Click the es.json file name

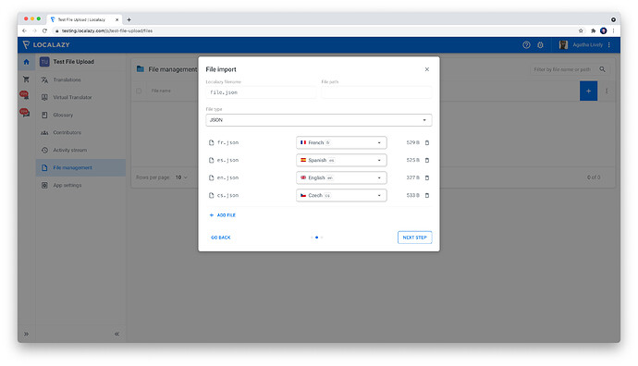tap(227, 160)
